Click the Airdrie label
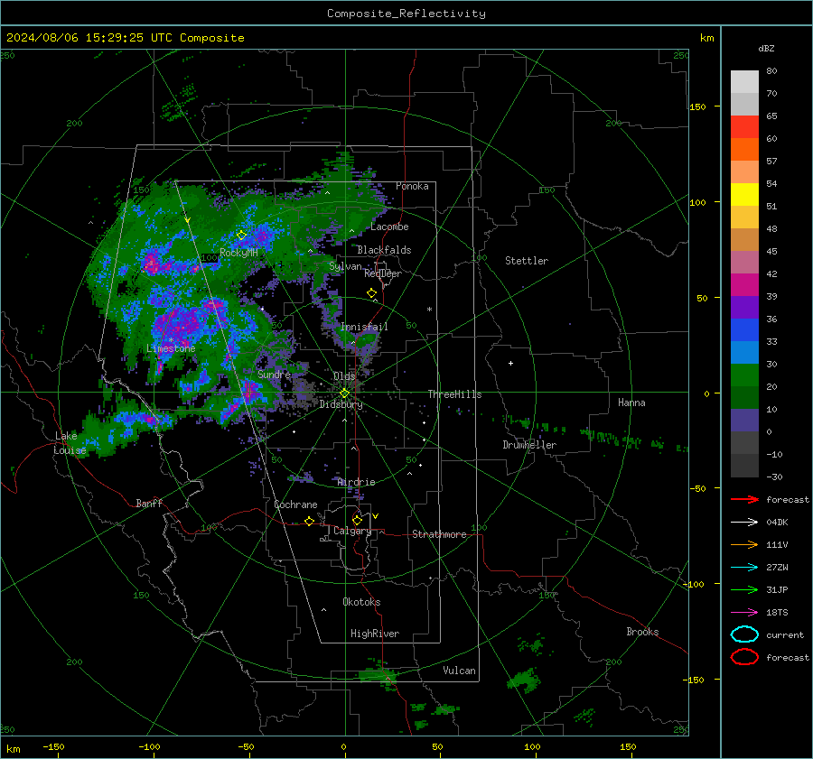 356,482
